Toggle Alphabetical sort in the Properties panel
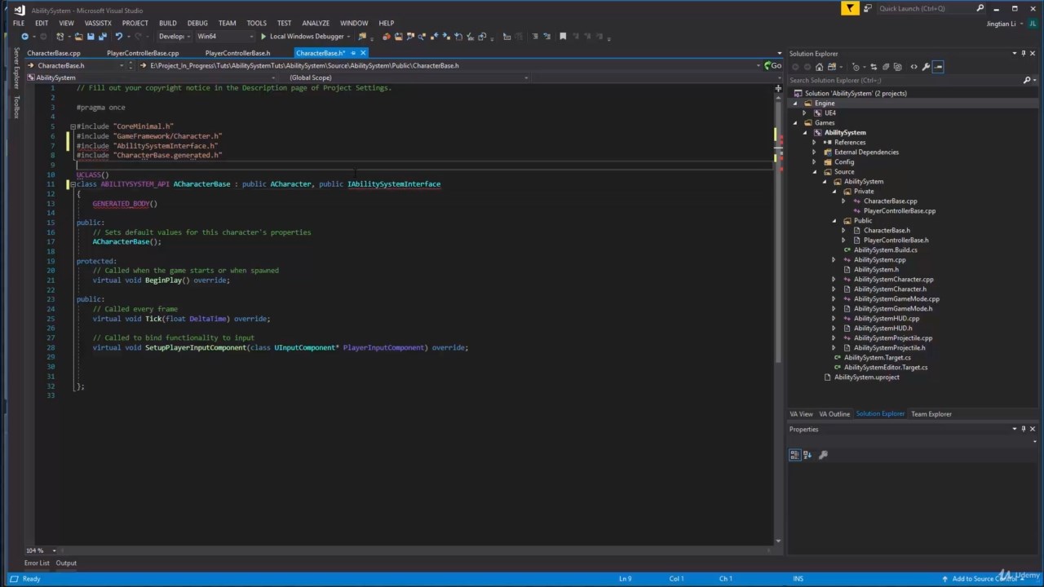This screenshot has height=587, width=1044. [808, 455]
